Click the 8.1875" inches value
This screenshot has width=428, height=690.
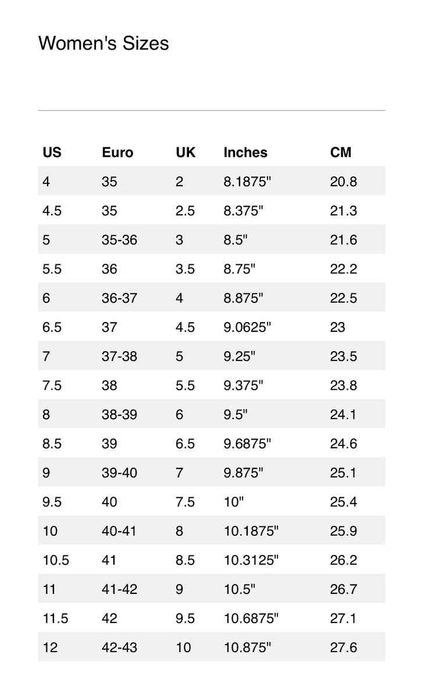(x=247, y=182)
